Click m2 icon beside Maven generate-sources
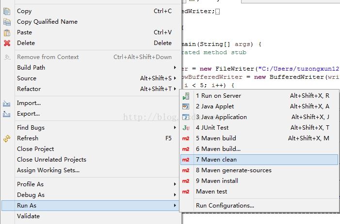The width and height of the screenshot is (340, 224). tap(186, 170)
